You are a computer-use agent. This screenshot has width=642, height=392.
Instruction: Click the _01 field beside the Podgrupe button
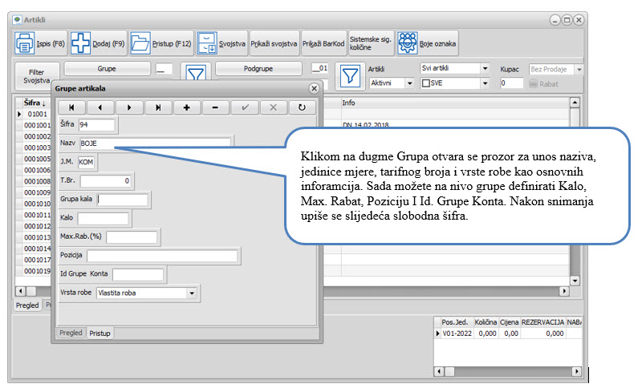pyautogui.click(x=319, y=68)
